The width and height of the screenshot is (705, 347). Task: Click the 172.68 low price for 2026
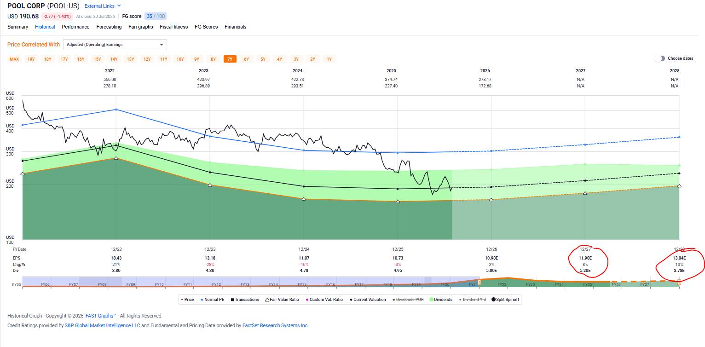[485, 86]
